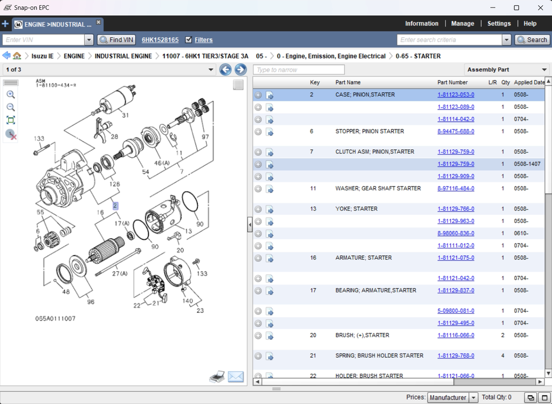Screen dimensions: 552x404
Task: Clear the callout selection in the diagram
Action: pyautogui.click(x=11, y=135)
